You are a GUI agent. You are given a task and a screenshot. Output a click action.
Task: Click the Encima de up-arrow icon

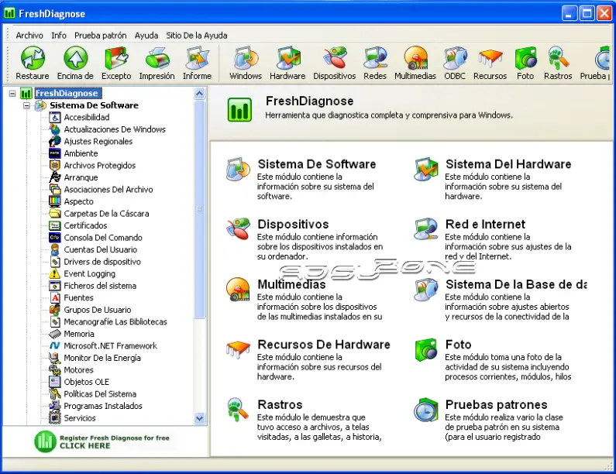tap(75, 58)
